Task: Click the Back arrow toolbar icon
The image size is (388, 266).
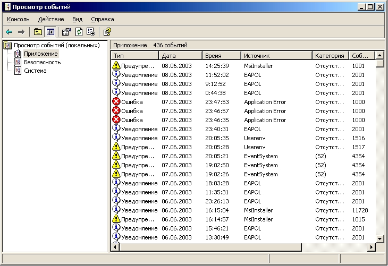Action: click(10, 32)
